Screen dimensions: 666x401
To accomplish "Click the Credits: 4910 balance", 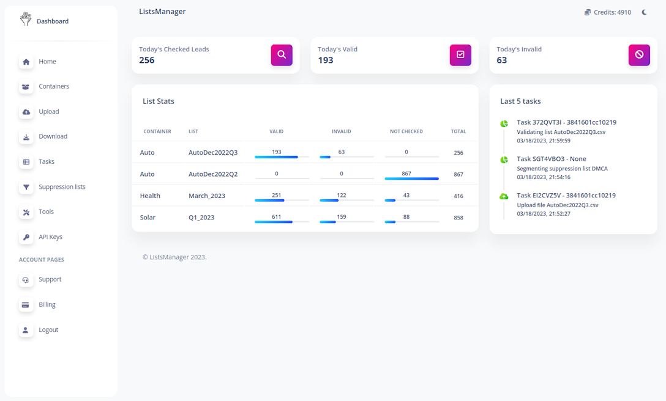I will pos(607,12).
